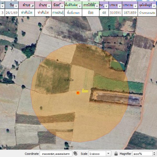Click the Magnifier percentage field
Viewport: 157px width, 157px height.
pyautogui.click(x=141, y=154)
